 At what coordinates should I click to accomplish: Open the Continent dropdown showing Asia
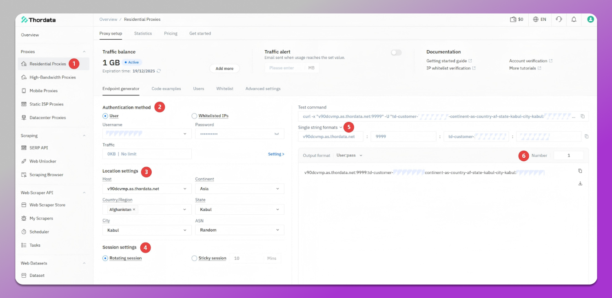tap(239, 189)
